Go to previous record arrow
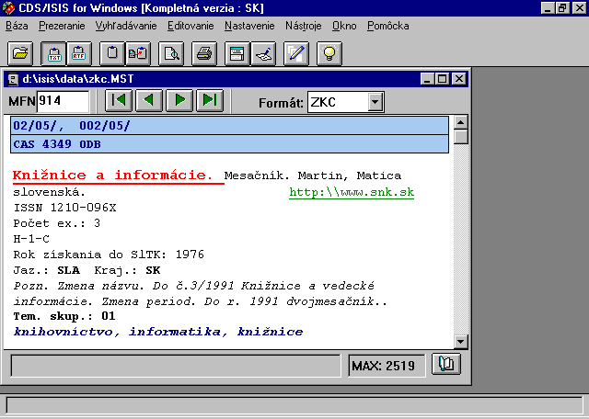Screen dimensions: 589x419 pyautogui.click(x=149, y=100)
